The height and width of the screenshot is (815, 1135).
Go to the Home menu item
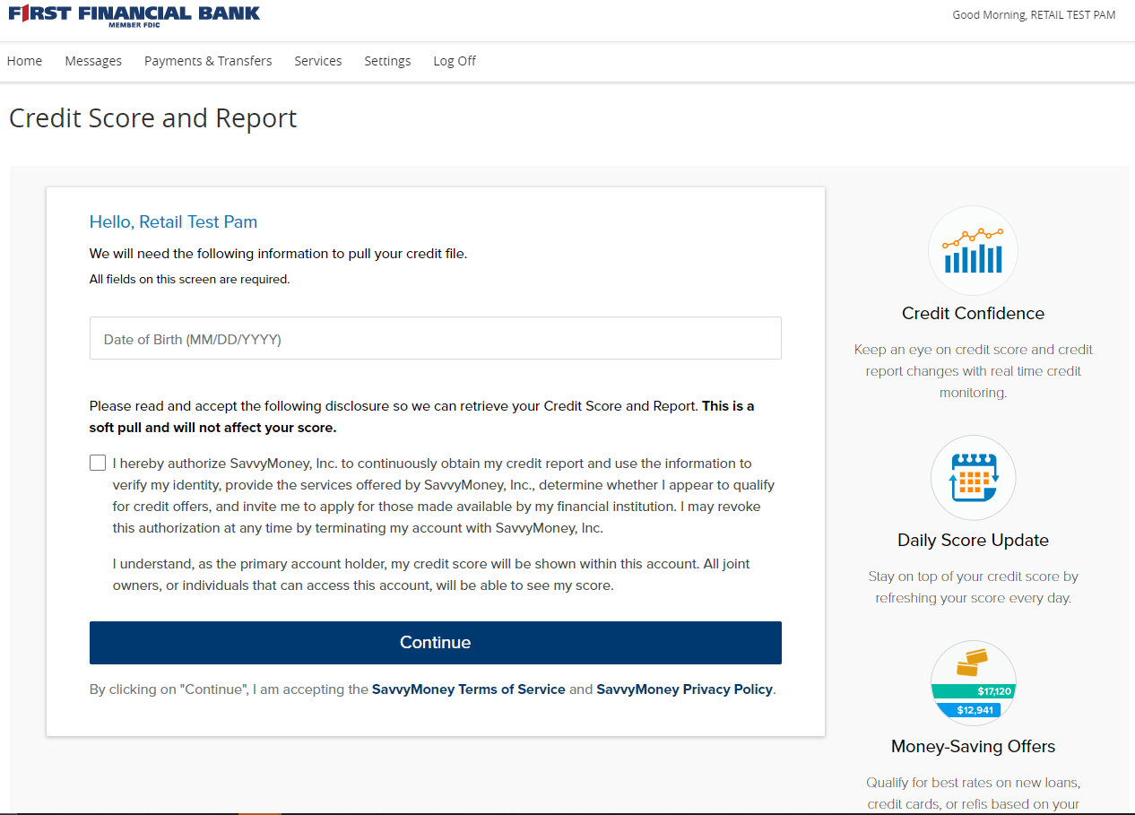click(25, 61)
